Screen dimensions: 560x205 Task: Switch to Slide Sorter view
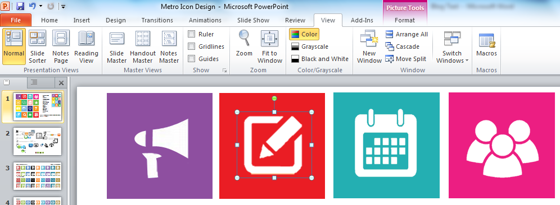pyautogui.click(x=38, y=46)
